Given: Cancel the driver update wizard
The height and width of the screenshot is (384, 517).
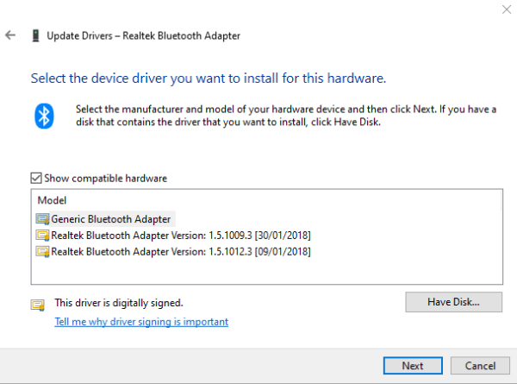Looking at the screenshot, I should 480,366.
